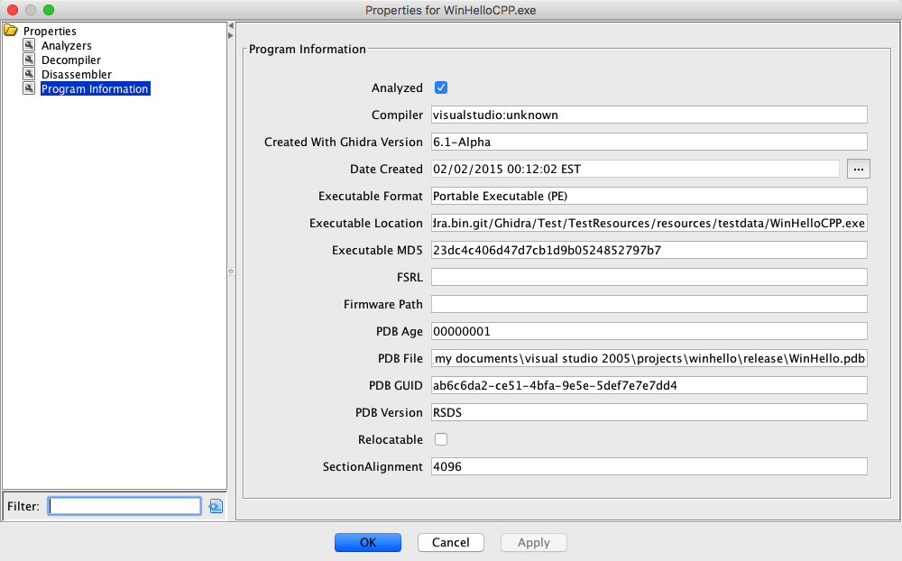Select Analyzers in the properties tree

[66, 45]
